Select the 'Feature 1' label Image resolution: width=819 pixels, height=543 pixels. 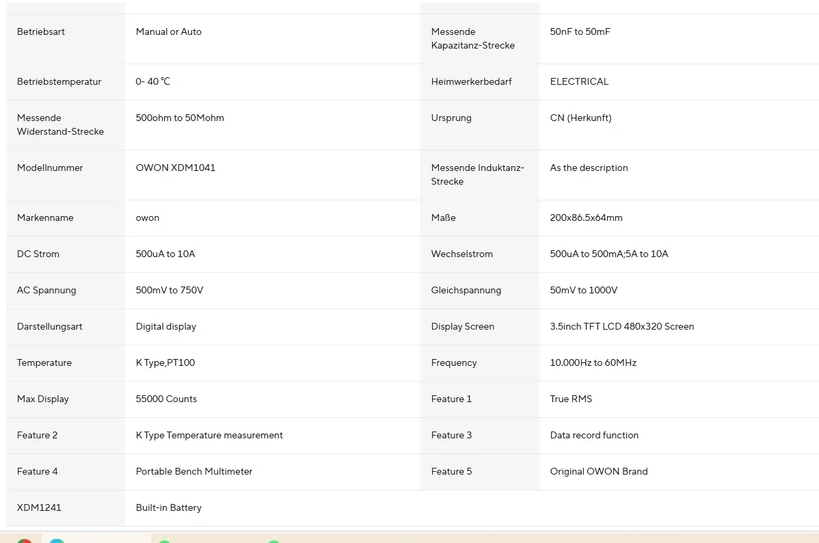click(x=451, y=399)
